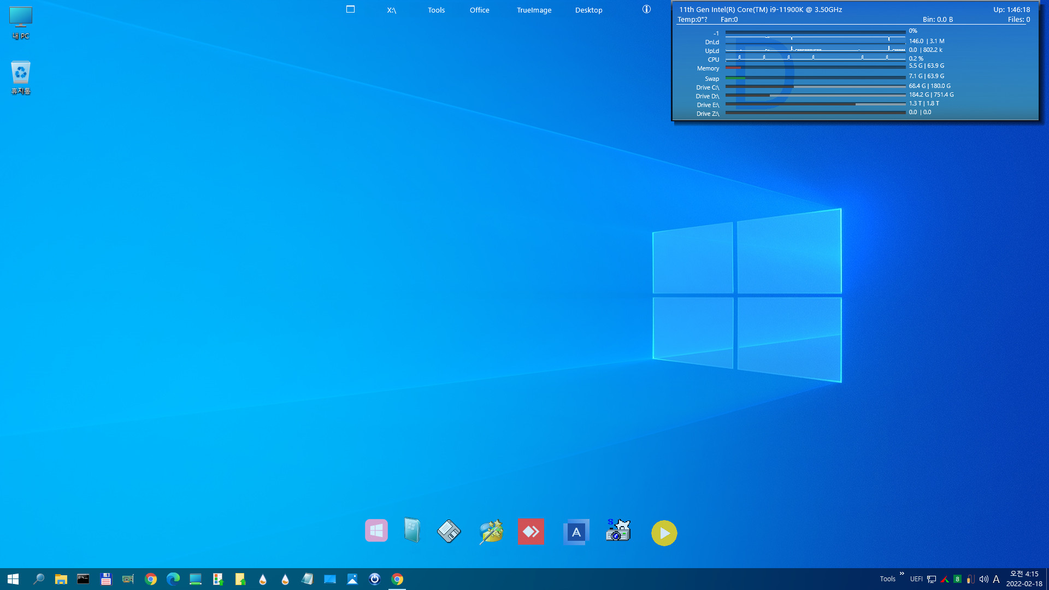Click the show desktop strip
The width and height of the screenshot is (1049, 590).
pyautogui.click(x=1047, y=579)
